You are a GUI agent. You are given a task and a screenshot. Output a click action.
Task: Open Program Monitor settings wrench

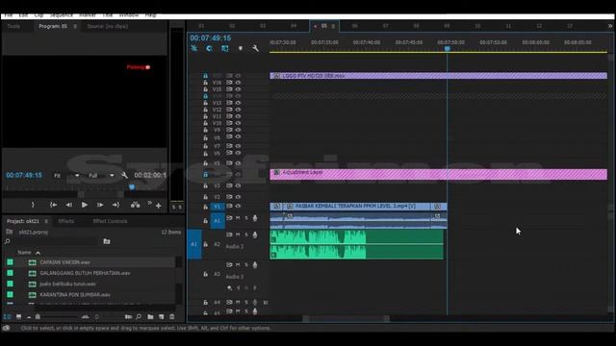click(124, 175)
